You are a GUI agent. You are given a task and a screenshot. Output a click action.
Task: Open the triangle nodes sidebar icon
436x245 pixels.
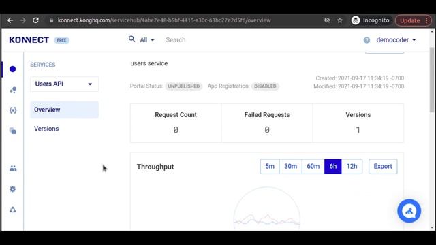tap(13, 210)
